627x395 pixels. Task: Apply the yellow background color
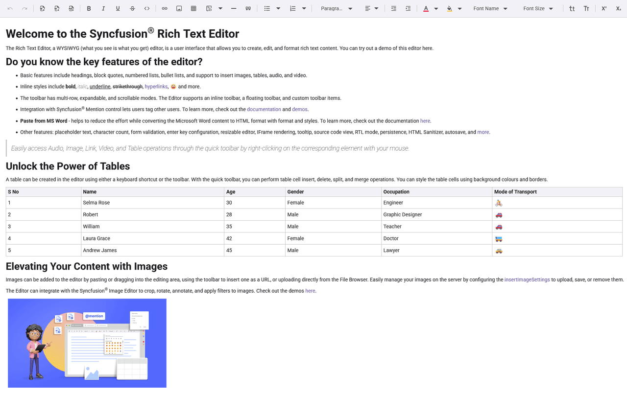(450, 8)
